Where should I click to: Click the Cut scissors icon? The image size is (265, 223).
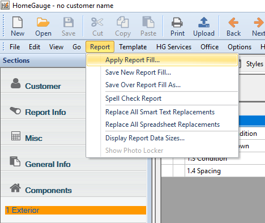tap(97, 23)
